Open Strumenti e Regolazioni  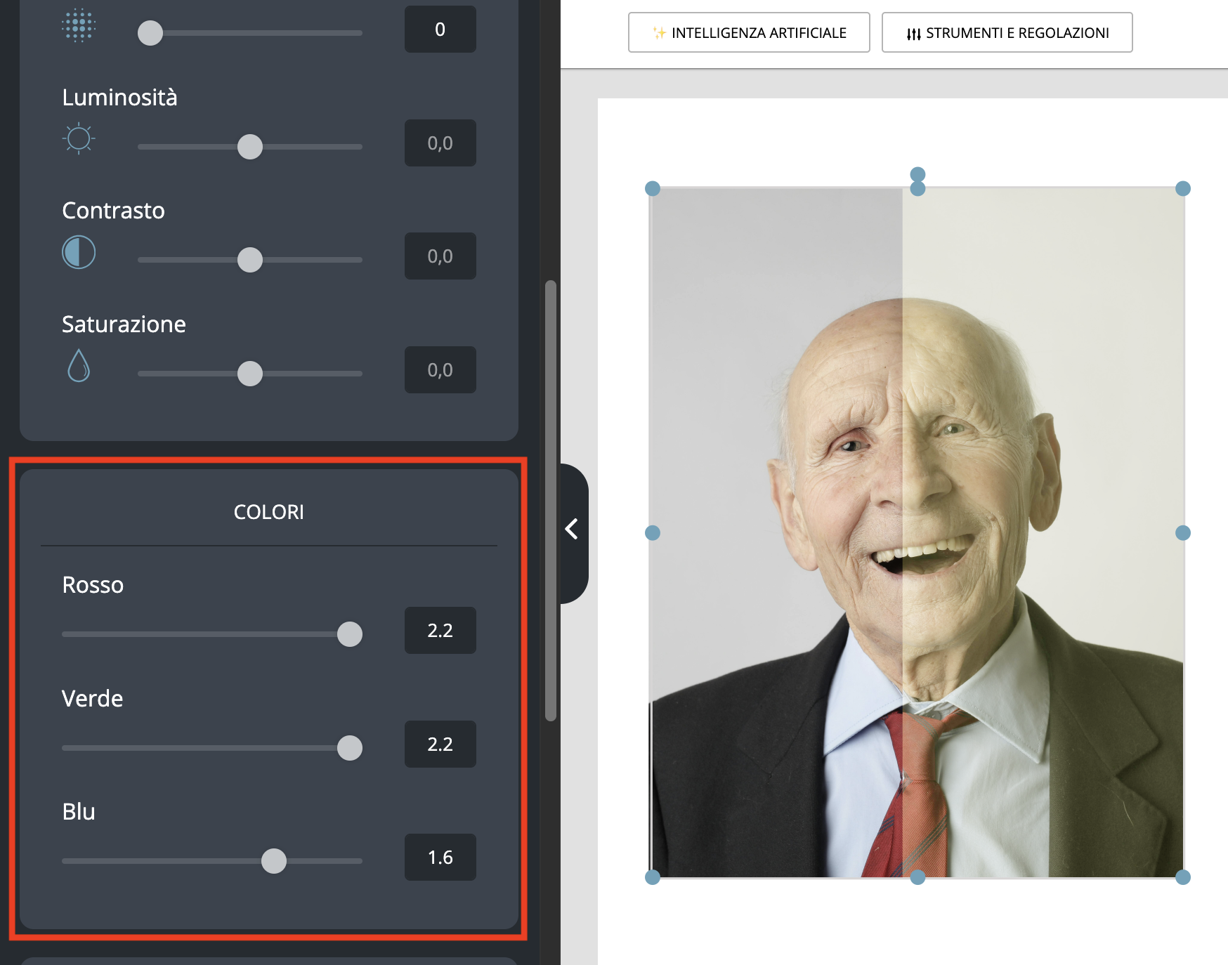click(1007, 32)
